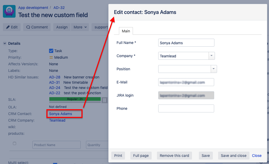
Task: Pause the SLA timer
Action: click(x=104, y=100)
